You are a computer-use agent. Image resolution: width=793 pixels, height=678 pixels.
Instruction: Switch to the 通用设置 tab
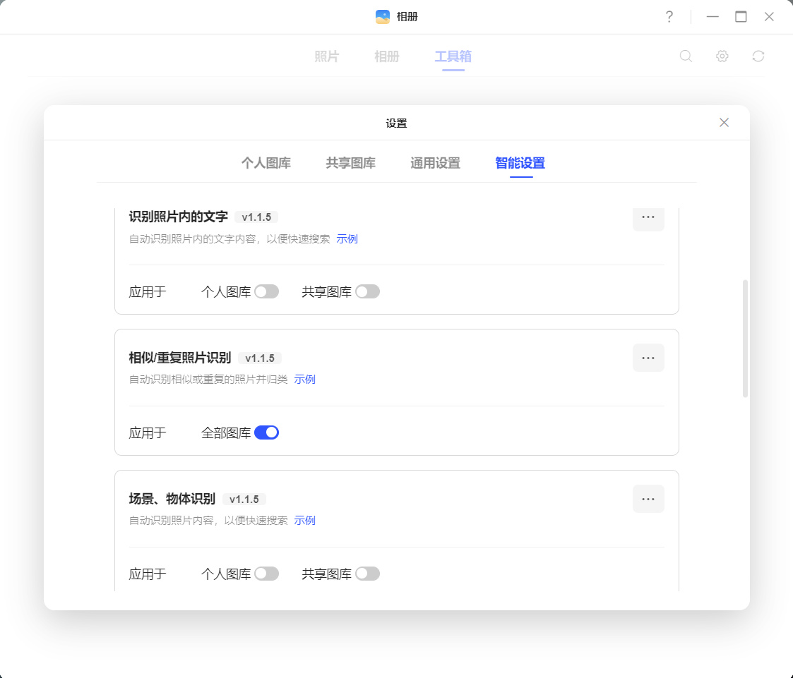point(436,163)
